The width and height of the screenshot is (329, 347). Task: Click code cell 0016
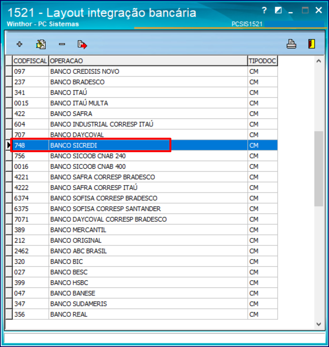click(x=31, y=166)
